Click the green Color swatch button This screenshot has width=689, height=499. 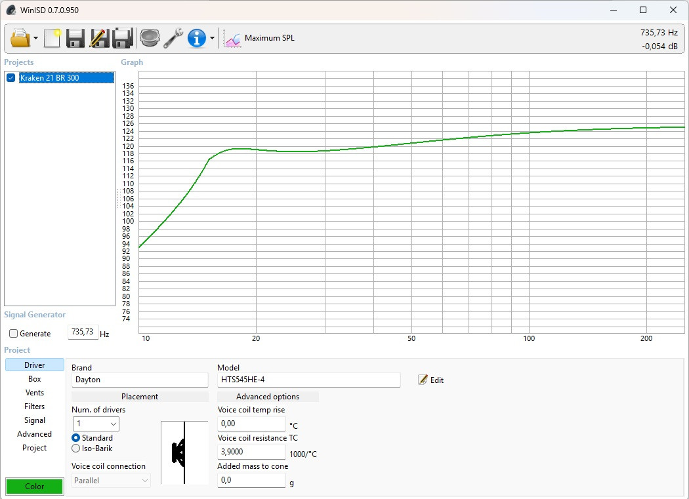[x=34, y=487]
